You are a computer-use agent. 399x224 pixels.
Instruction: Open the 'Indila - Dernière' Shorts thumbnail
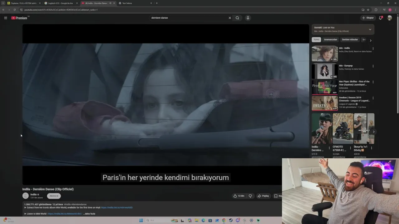point(322,128)
